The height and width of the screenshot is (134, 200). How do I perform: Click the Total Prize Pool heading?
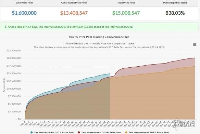pyautogui.click(x=126, y=3)
